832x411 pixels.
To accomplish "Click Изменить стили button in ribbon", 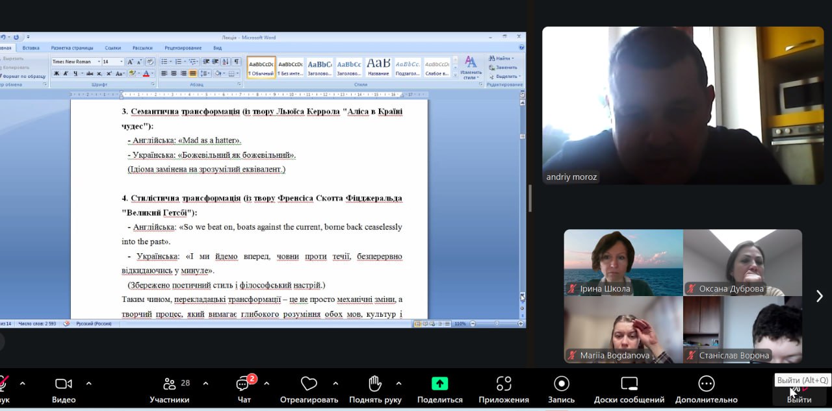I will tap(471, 68).
